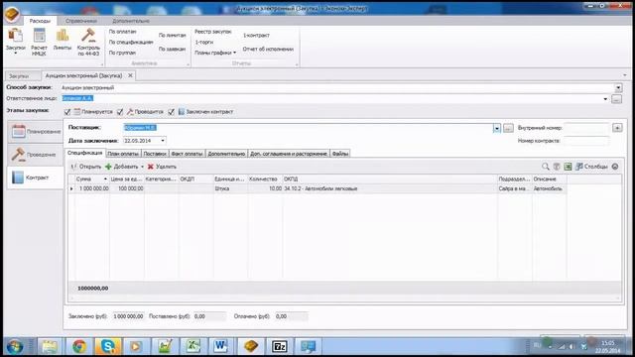The width and height of the screenshot is (635, 357).
Task: Click the round icon right of Столбцы
Action: [615, 167]
